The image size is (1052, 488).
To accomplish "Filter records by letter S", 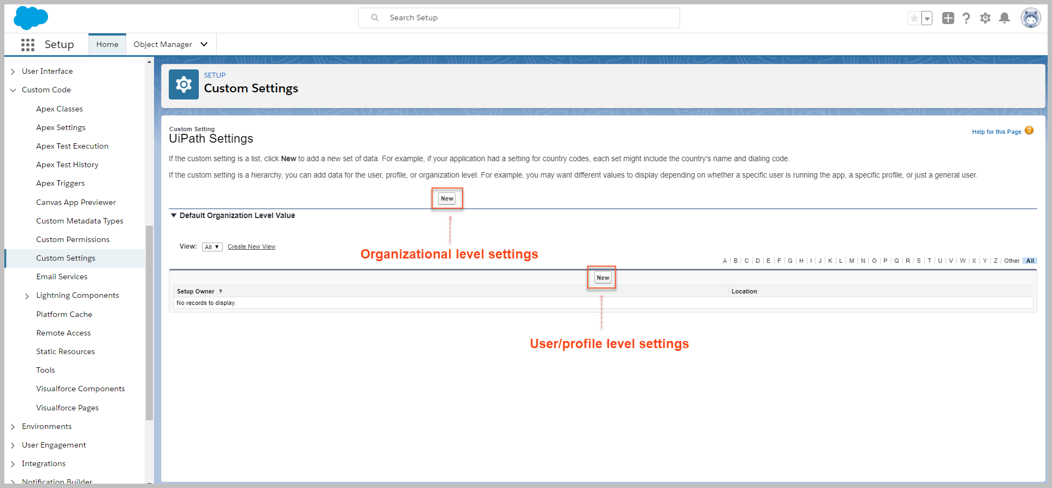I will 919,261.
